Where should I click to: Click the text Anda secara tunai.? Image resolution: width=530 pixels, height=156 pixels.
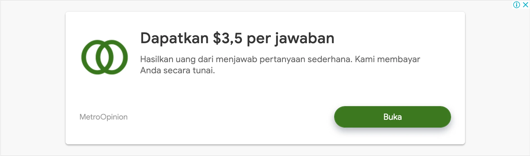tap(178, 70)
